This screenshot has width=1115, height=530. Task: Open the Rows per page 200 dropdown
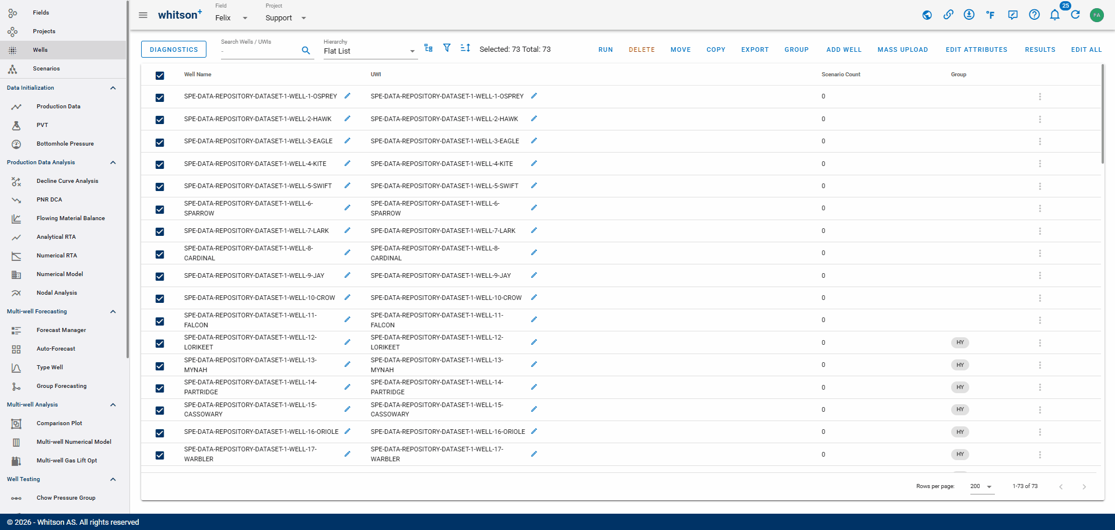pos(982,486)
